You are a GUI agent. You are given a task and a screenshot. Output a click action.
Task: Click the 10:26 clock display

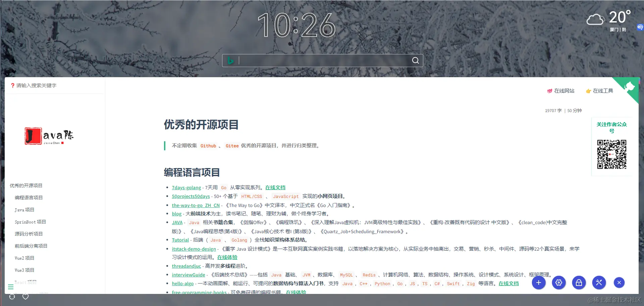click(297, 25)
